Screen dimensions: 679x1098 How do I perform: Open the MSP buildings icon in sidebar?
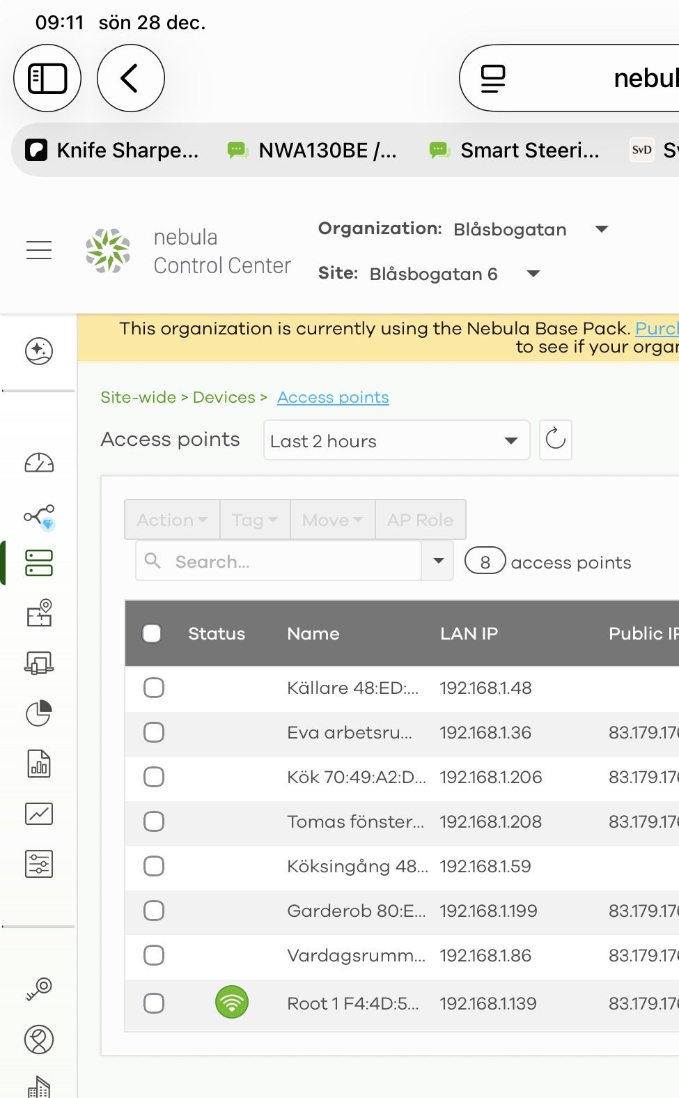point(39,1088)
